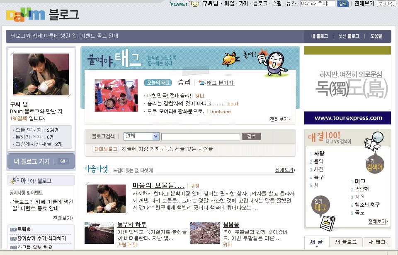Click popular search term 축구
Image resolution: width=398 pixels, height=255 pixels.
coord(319,177)
